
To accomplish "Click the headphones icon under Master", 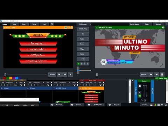I will click(x=141, y=100).
